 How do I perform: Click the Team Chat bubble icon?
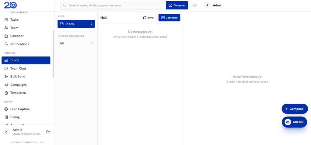click(x=6, y=68)
